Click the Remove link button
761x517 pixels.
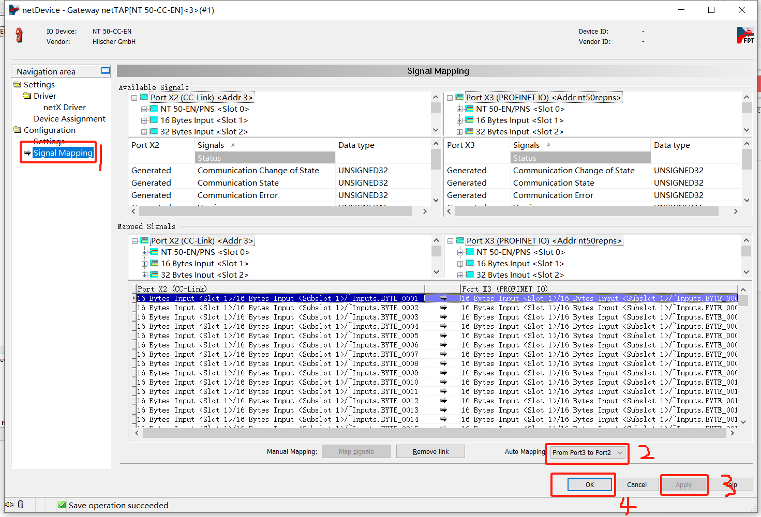(x=430, y=451)
